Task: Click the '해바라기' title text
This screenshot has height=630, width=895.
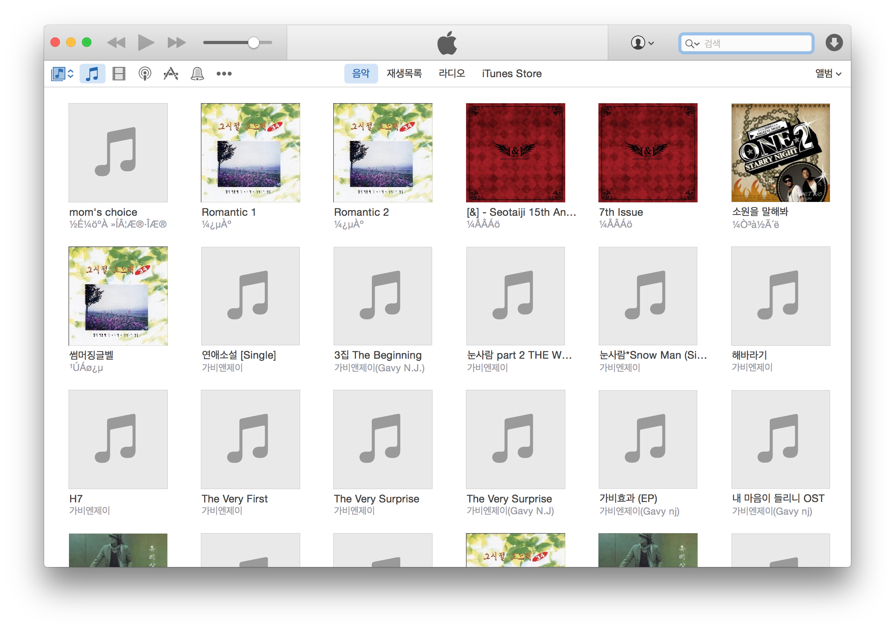Action: (750, 355)
